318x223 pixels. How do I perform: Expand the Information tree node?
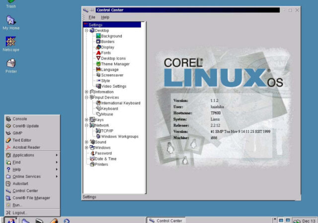pyautogui.click(x=86, y=92)
